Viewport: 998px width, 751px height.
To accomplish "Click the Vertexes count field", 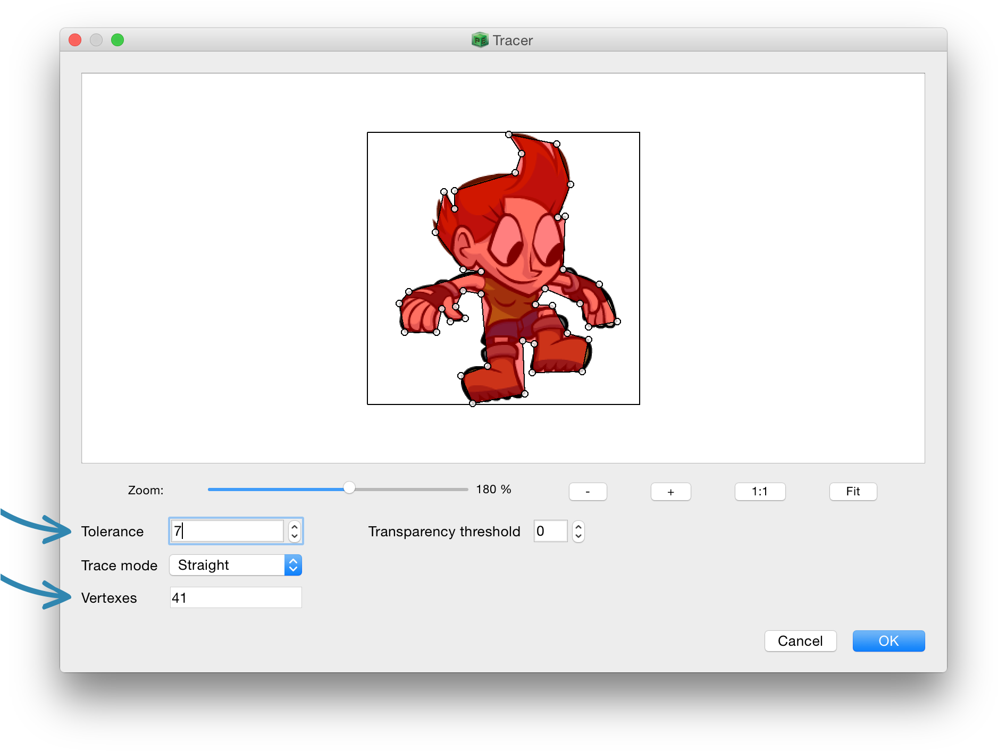I will (236, 597).
